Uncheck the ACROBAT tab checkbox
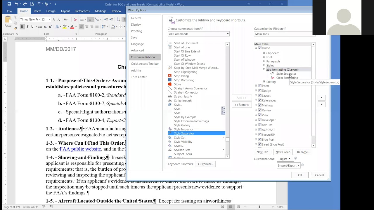 point(260,130)
